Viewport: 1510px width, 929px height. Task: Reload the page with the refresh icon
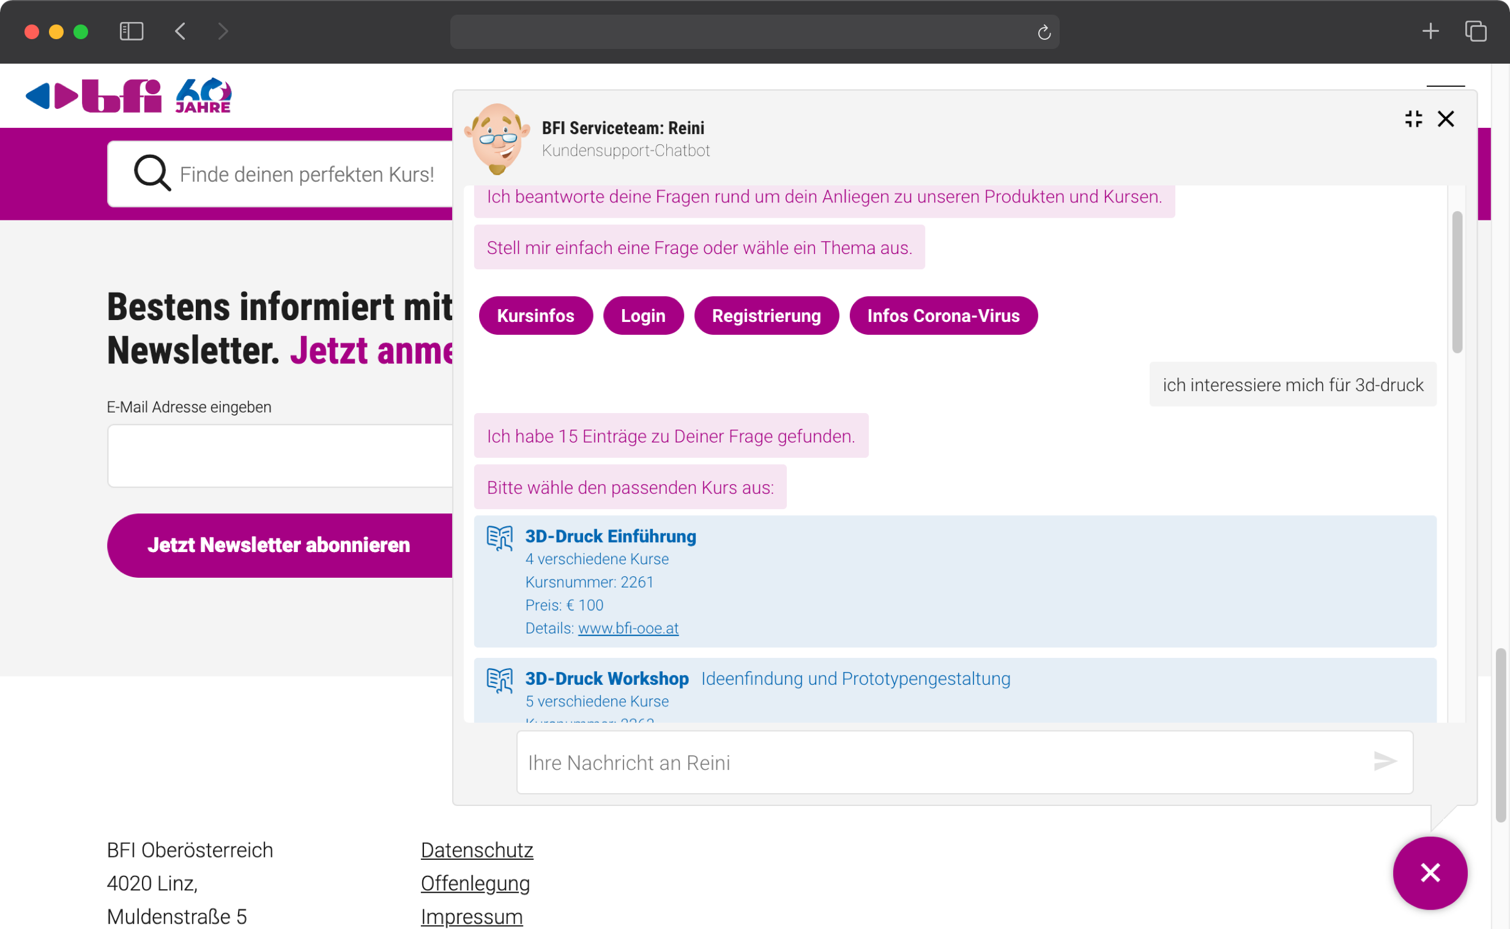[1044, 32]
